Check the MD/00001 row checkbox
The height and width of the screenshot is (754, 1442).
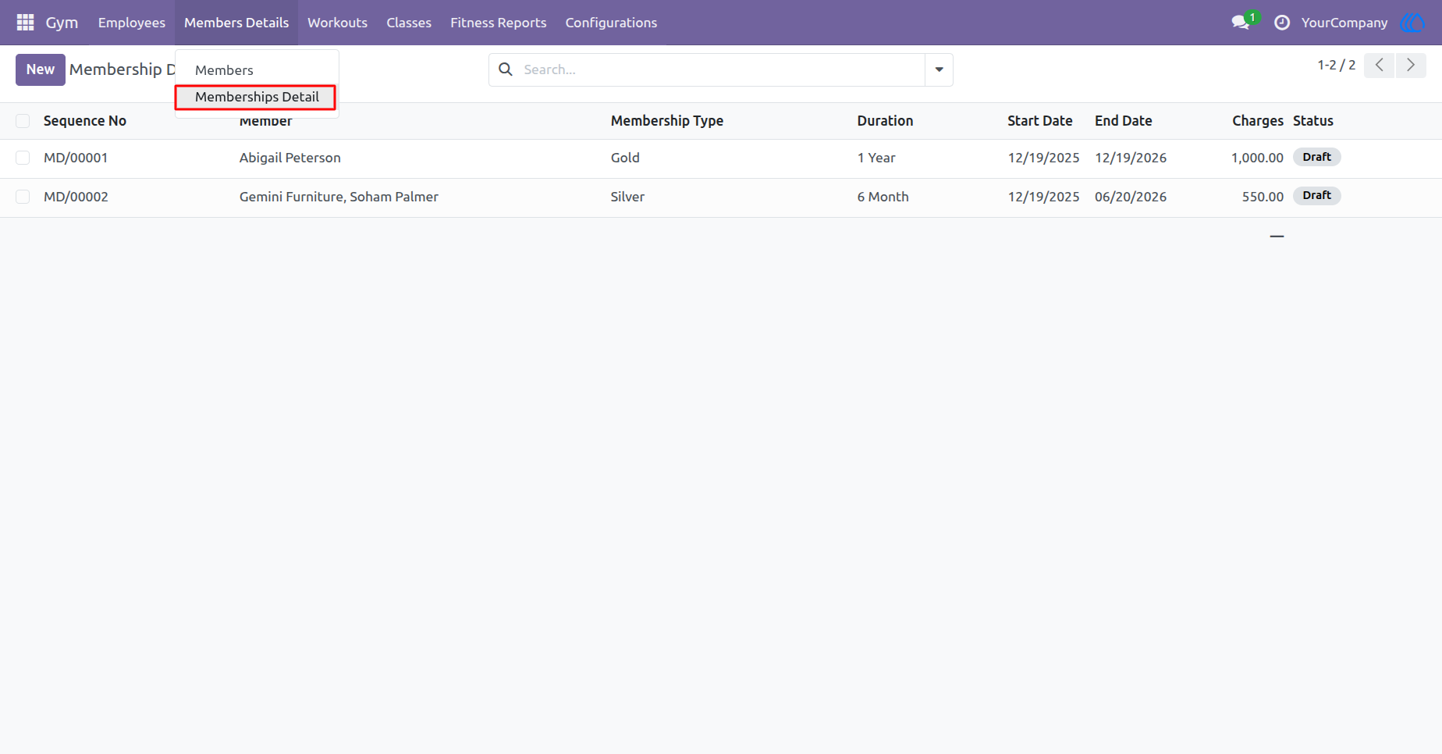tap(23, 158)
